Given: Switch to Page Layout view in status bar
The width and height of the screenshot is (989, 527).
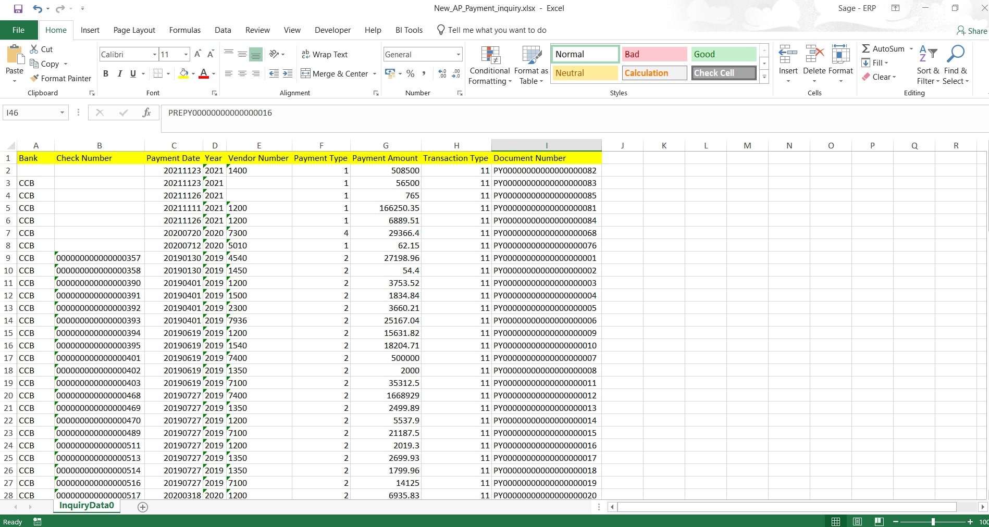Looking at the screenshot, I should [x=858, y=521].
